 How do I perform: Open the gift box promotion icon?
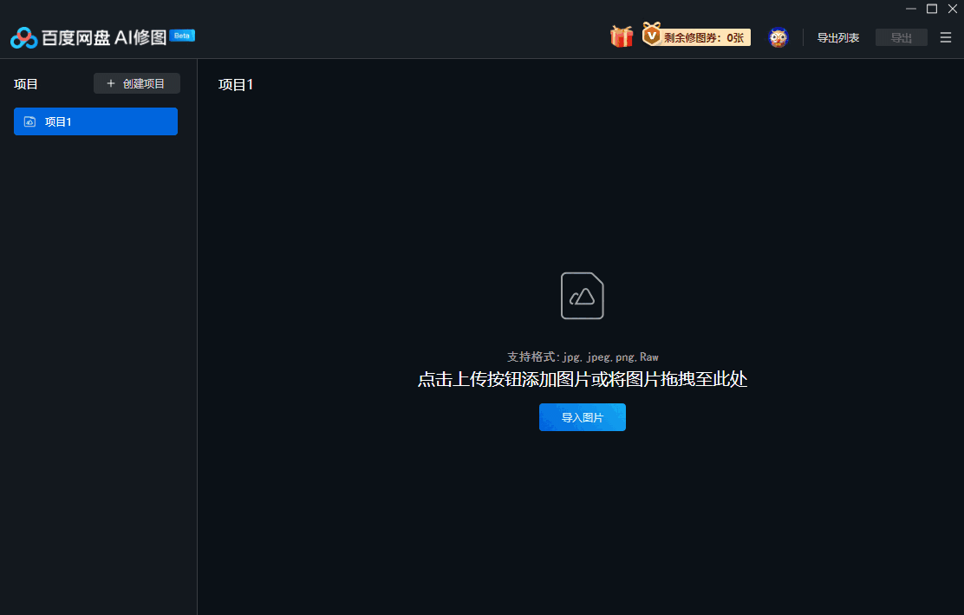(x=622, y=37)
